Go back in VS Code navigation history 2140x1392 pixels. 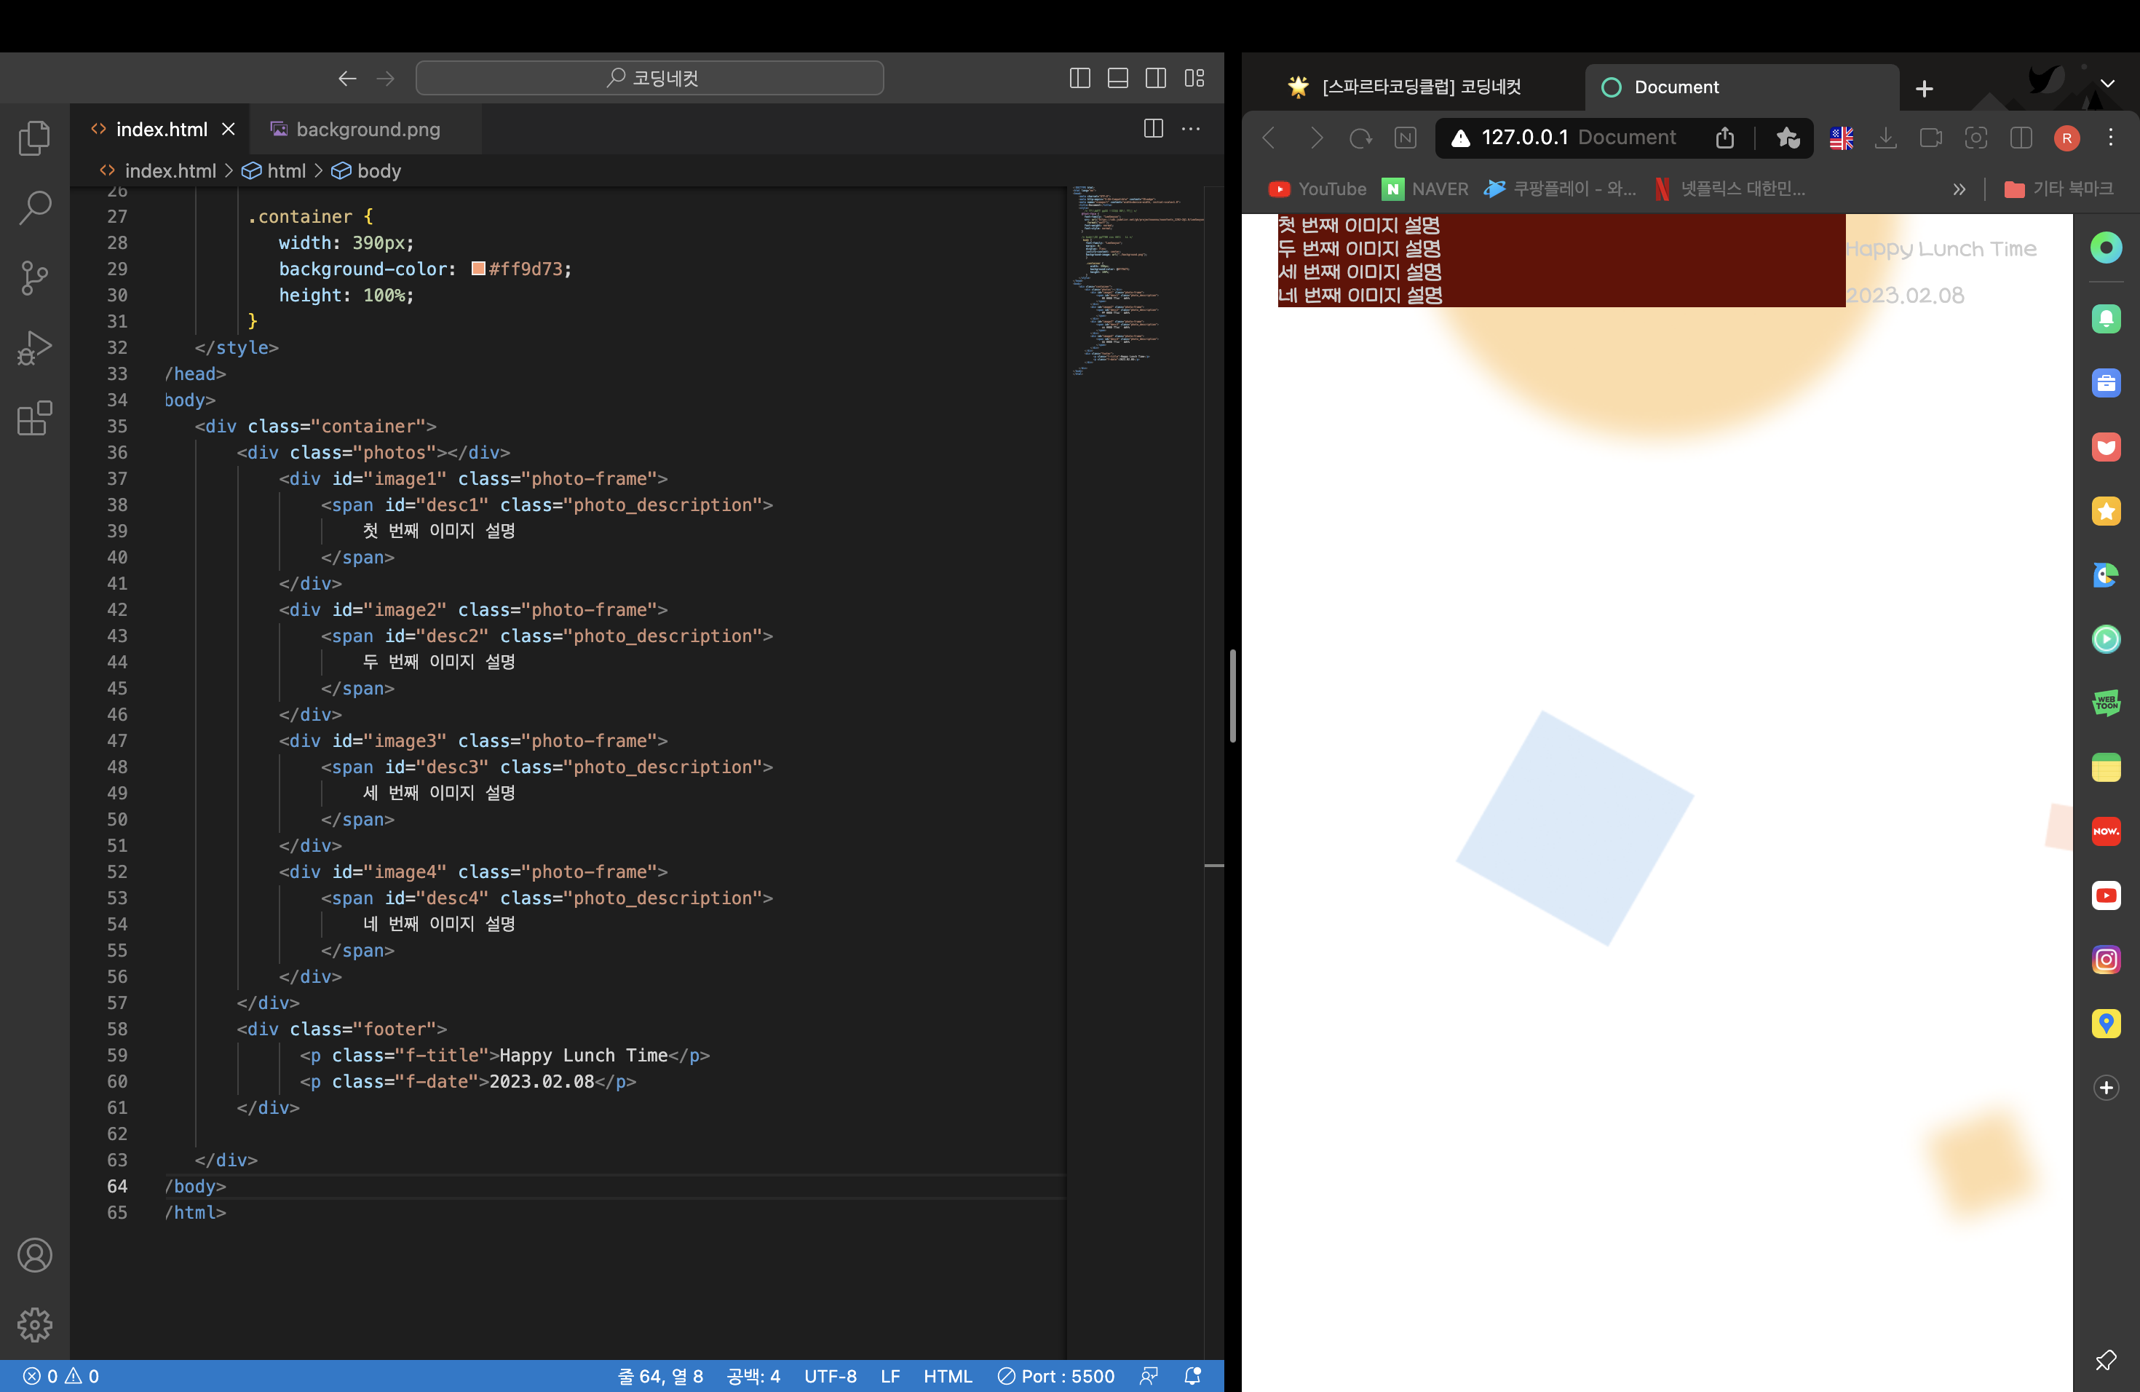click(x=347, y=78)
